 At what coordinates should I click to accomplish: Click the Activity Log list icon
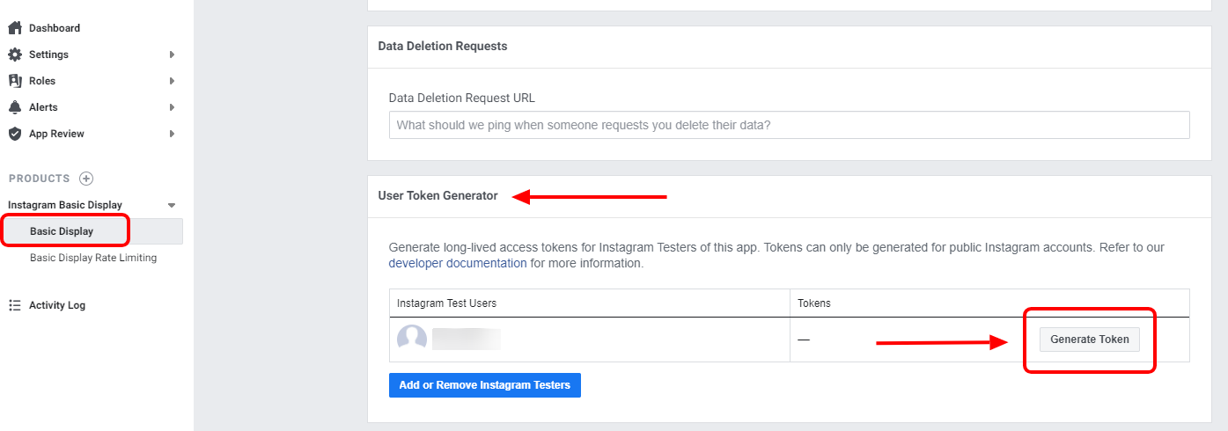(14, 305)
